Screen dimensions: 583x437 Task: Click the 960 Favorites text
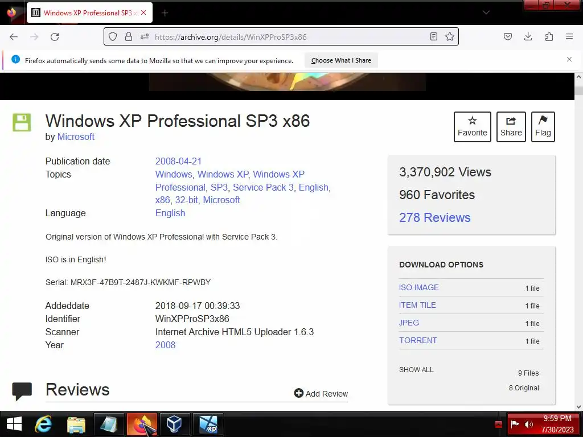[x=437, y=195]
